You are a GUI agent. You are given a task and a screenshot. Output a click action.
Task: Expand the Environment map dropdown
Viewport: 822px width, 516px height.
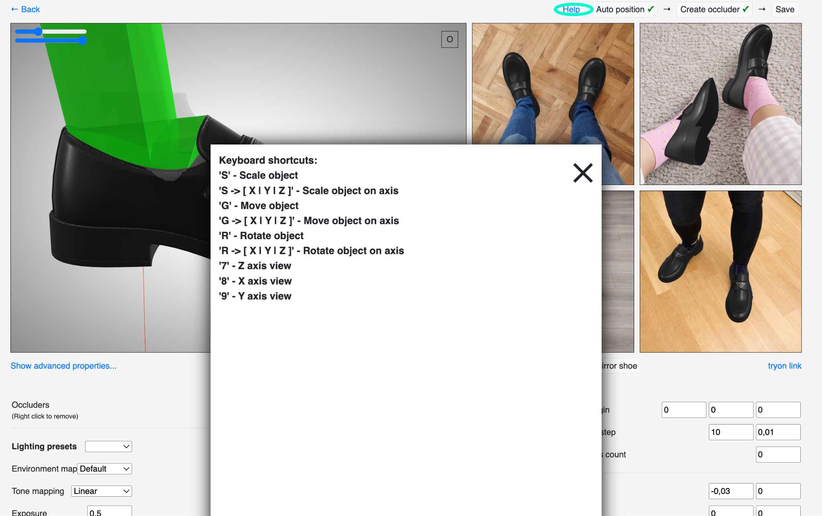[x=104, y=469]
